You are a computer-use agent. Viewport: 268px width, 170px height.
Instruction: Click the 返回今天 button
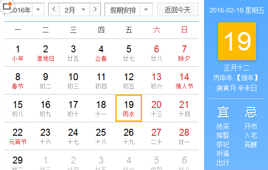coord(178,10)
